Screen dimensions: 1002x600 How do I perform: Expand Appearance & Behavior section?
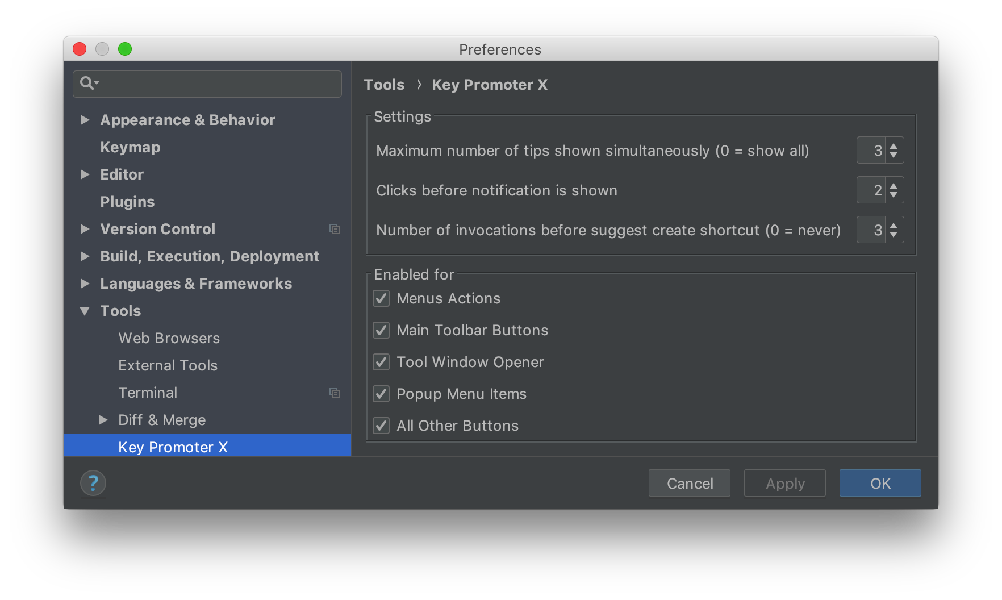(85, 120)
